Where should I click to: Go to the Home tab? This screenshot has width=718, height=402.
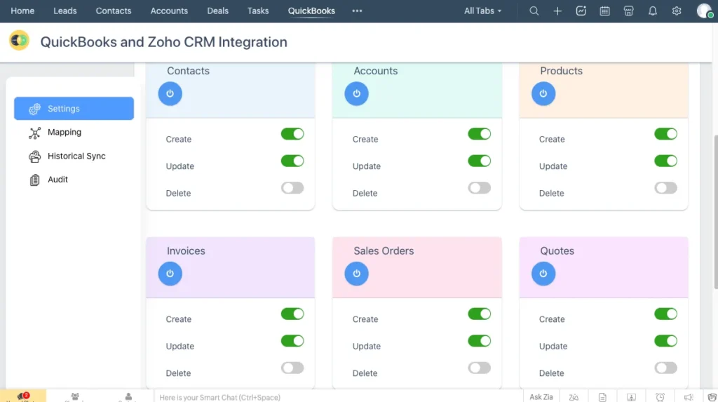pyautogui.click(x=22, y=11)
